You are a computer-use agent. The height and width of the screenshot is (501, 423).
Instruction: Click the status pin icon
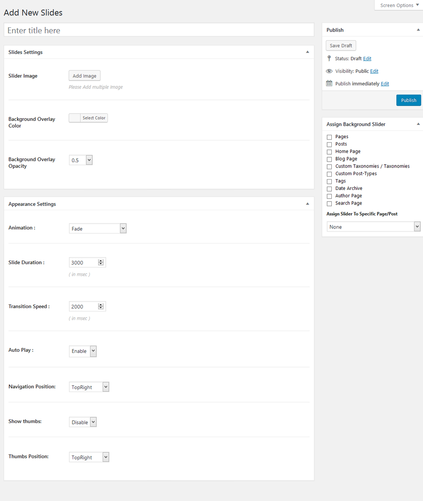click(x=329, y=58)
